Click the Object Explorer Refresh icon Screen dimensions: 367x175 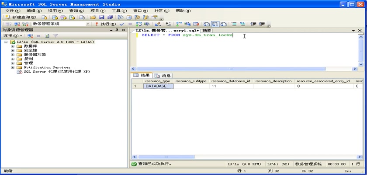coord(47,36)
